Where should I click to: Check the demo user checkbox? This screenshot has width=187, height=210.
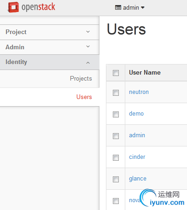point(116,114)
